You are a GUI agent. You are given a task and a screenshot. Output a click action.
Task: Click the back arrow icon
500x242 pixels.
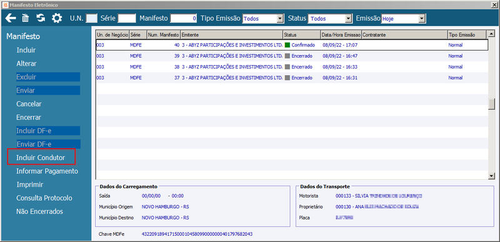point(11,18)
